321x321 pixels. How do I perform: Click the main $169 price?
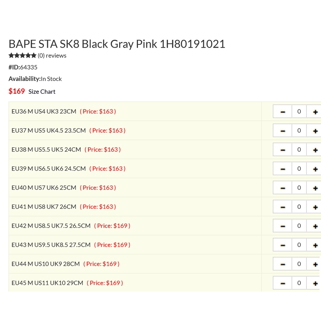point(17,91)
